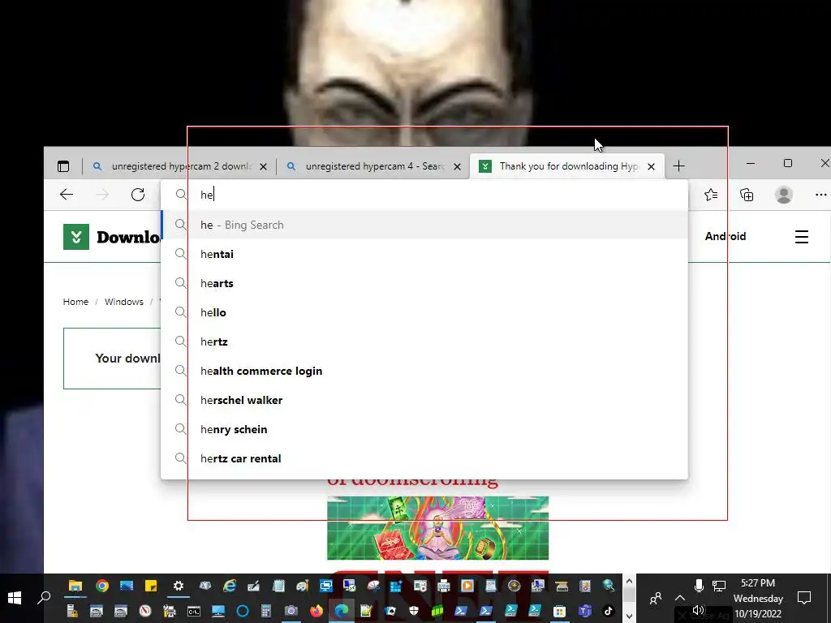Image resolution: width=831 pixels, height=623 pixels.
Task: Click the microphone tray icon
Action: click(x=699, y=586)
